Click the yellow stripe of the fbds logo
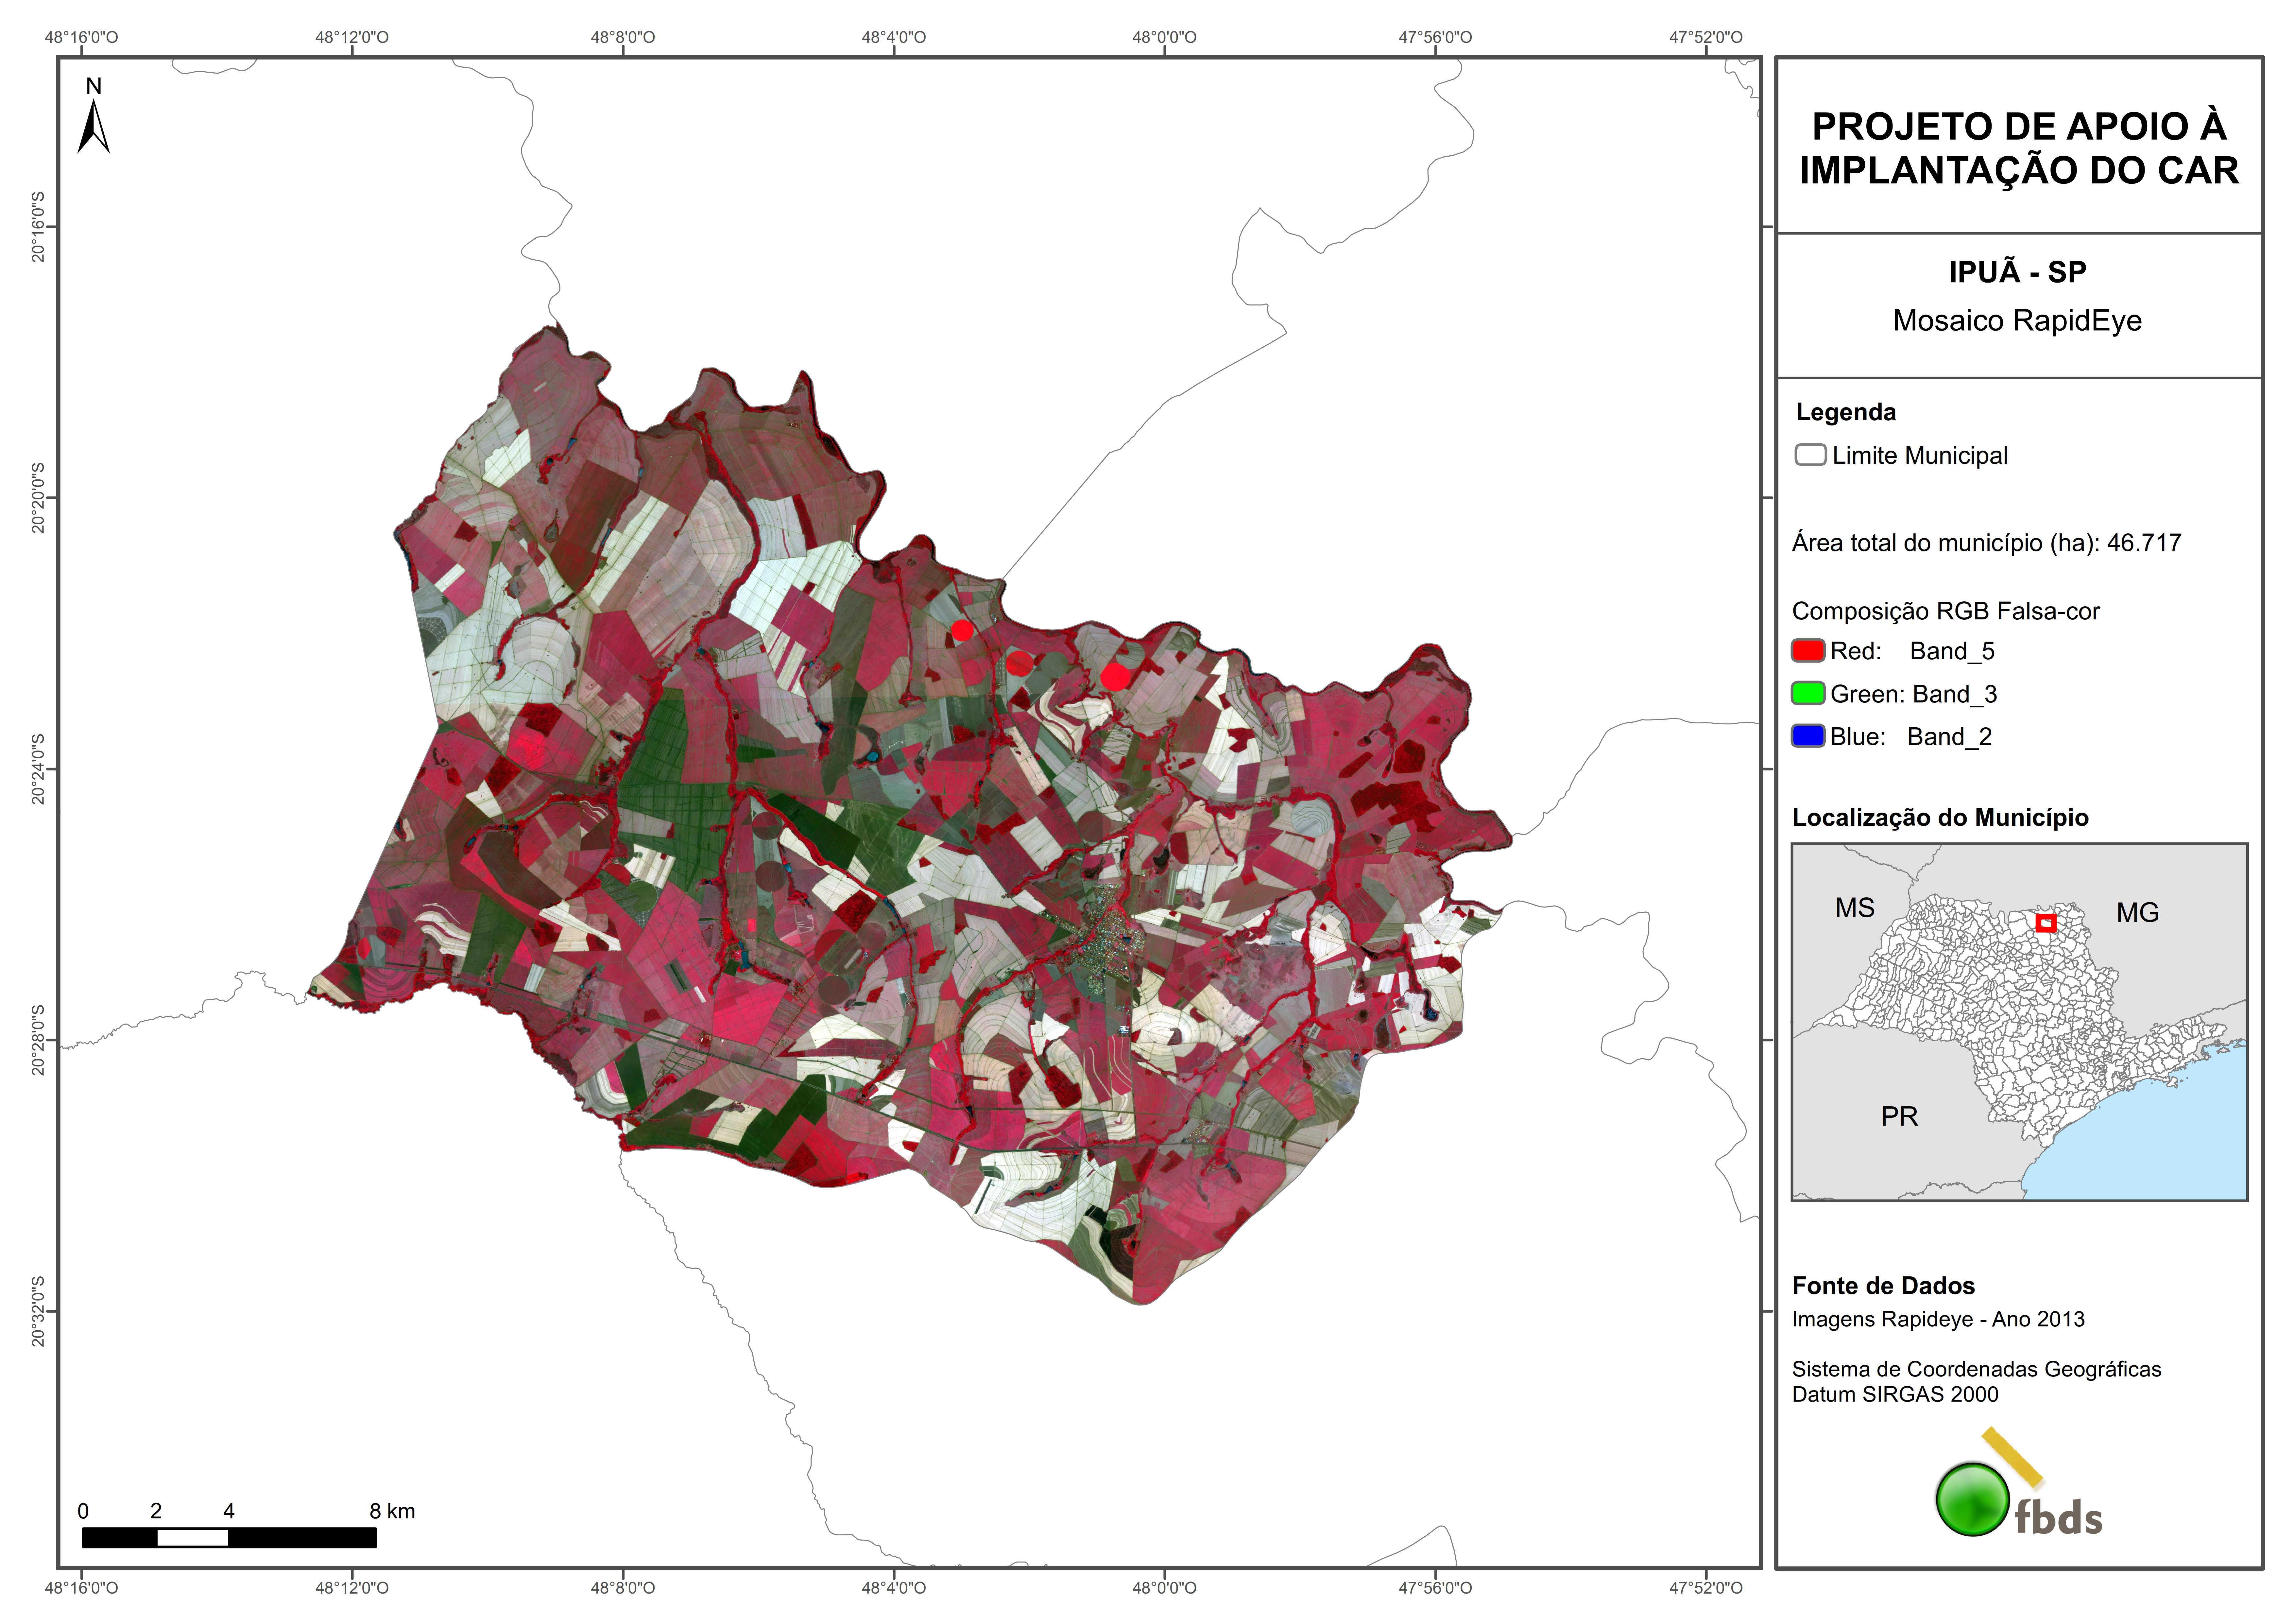2294x1624 pixels. coord(2012,1457)
